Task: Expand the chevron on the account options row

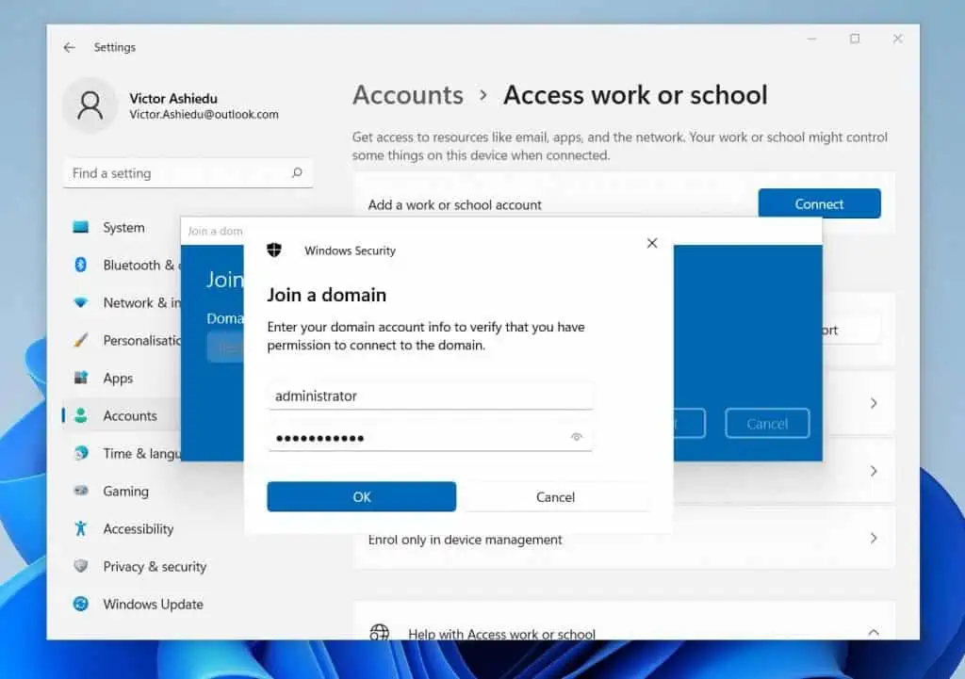Action: point(872,403)
